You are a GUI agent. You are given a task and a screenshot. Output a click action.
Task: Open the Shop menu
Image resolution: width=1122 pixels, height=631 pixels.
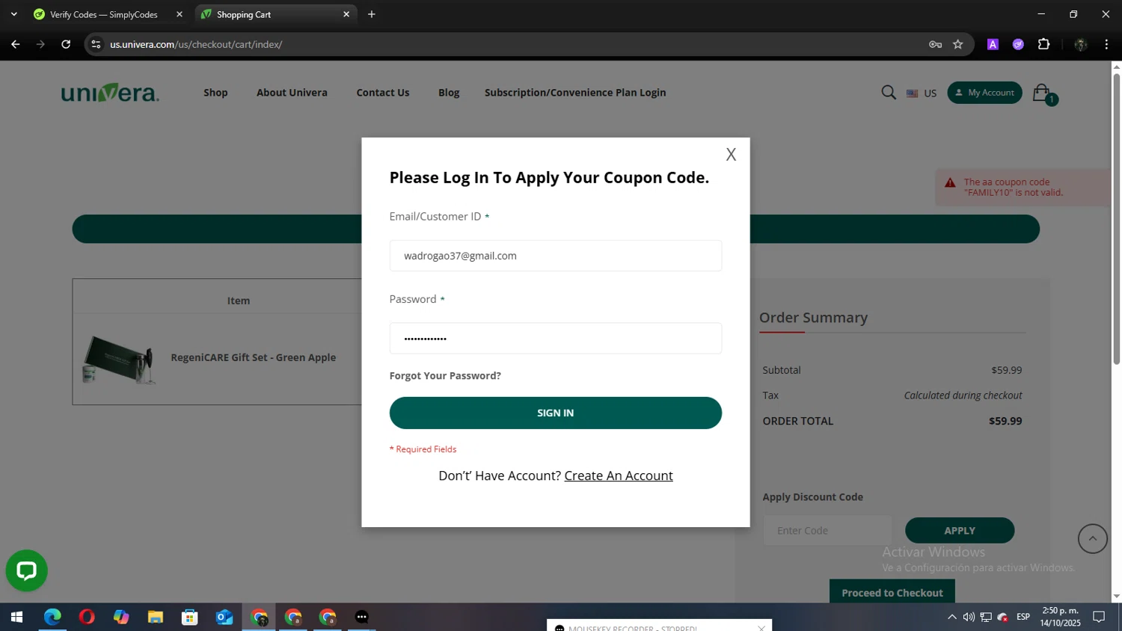(x=215, y=93)
